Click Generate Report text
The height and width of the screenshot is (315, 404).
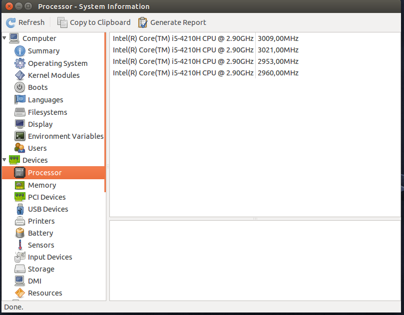[178, 22]
